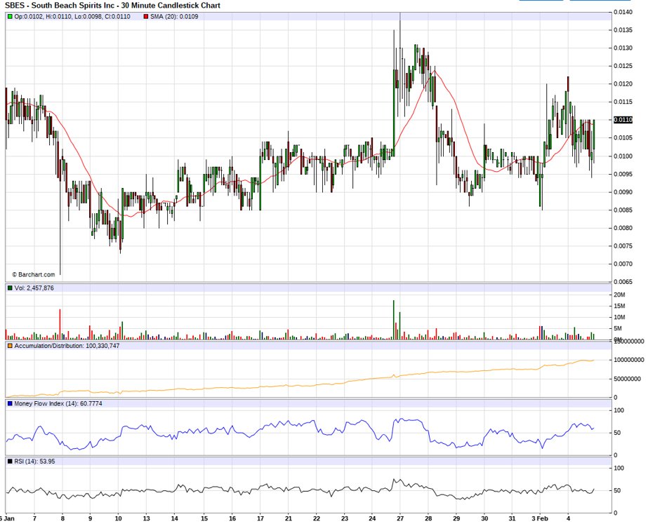Screen dimensions: 648x526
Task: Click the '13' date label on time axis
Action: click(x=146, y=518)
